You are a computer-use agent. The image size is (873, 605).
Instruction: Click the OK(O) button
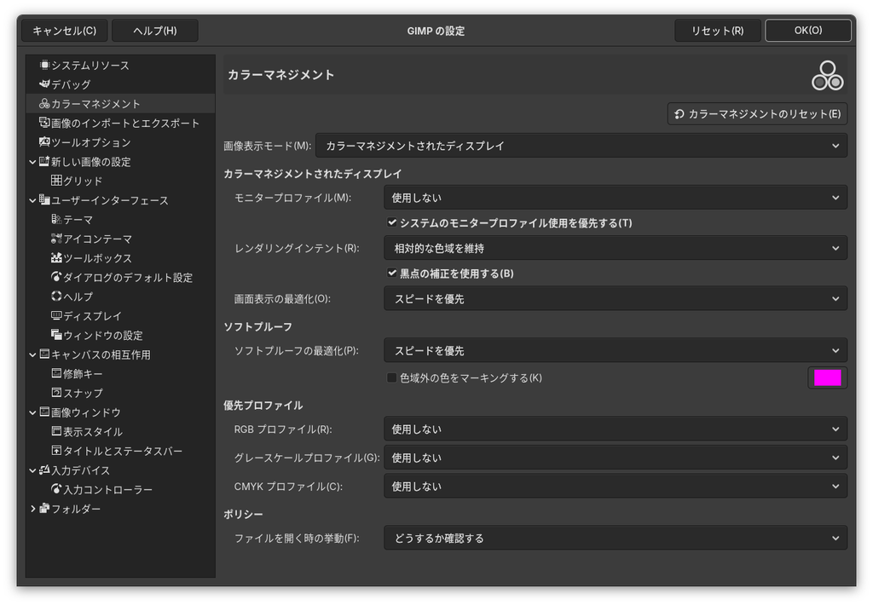[x=808, y=31]
